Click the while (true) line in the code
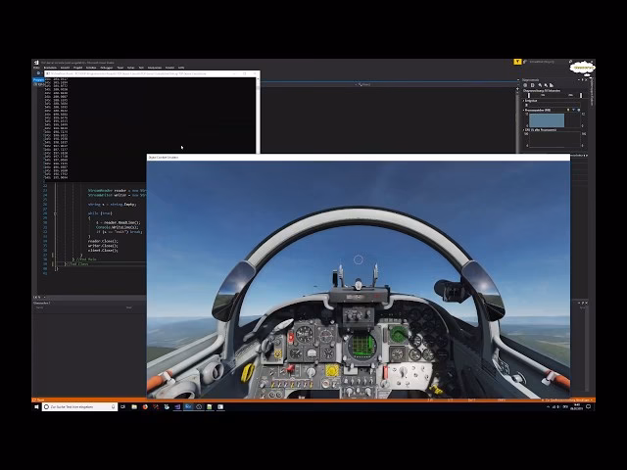 100,213
